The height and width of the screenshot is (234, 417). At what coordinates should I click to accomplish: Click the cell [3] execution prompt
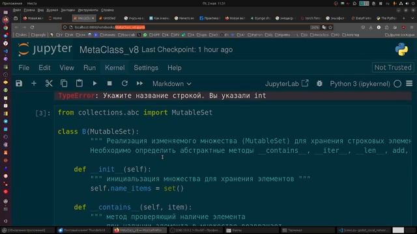[x=43, y=113]
